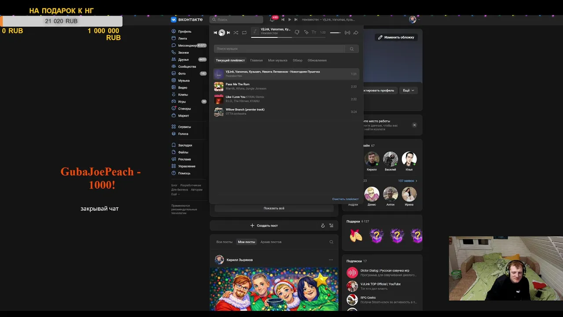Open Музыка in the sidebar
The width and height of the screenshot is (563, 317).
click(181, 81)
